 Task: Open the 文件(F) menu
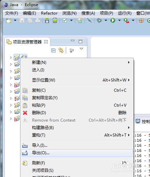pyautogui.click(x=12, y=13)
